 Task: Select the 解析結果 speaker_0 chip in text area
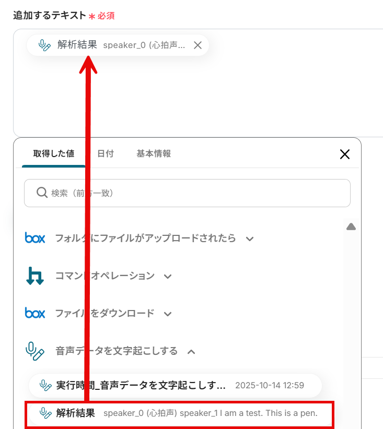tap(118, 45)
